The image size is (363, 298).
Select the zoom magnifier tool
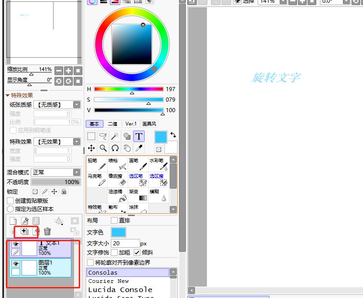point(103,148)
